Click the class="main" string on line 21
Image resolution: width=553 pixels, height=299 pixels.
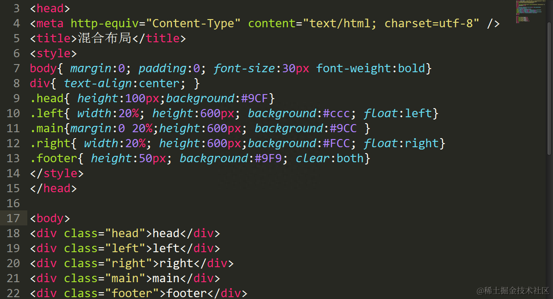(x=105, y=278)
